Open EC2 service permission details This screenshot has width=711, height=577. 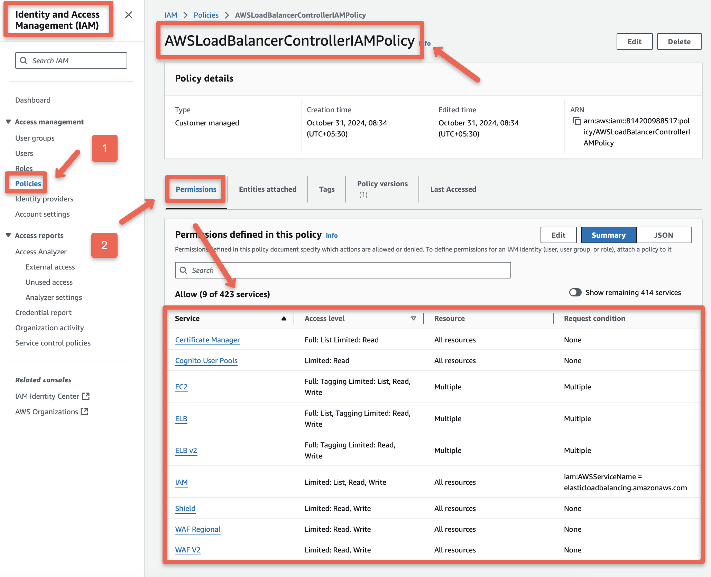click(x=181, y=387)
